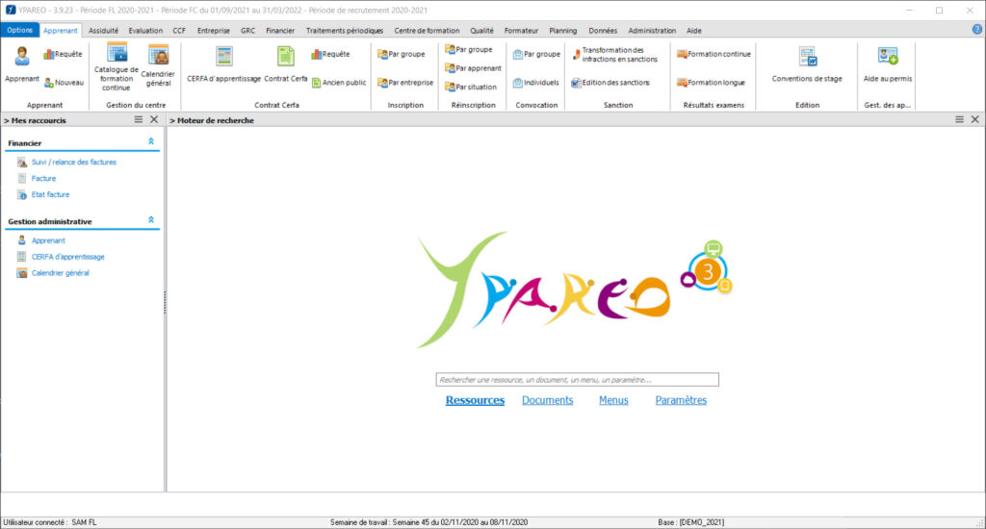Switch to the Evaluation tab
Image resolution: width=986 pixels, height=529 pixels.
145,30
